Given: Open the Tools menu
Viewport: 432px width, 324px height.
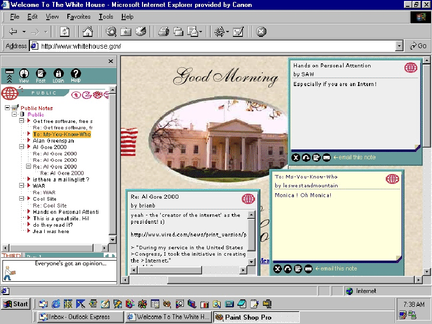Looking at the screenshot, I should coord(106,17).
